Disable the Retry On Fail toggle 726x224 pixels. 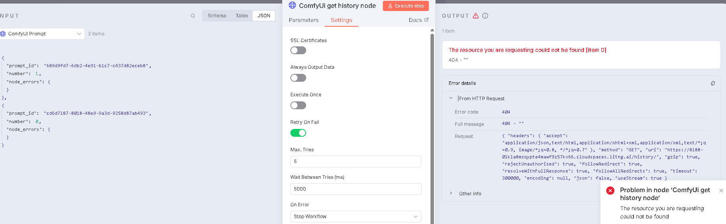(298, 133)
